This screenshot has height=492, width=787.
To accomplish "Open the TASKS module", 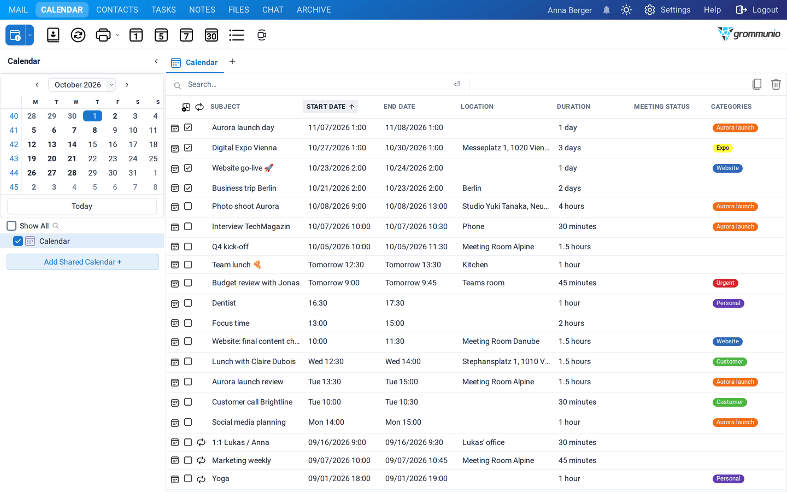I will [x=163, y=10].
